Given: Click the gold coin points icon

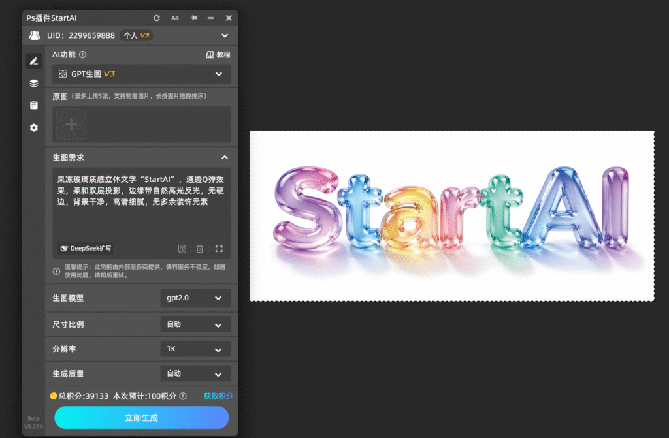Looking at the screenshot, I should pyautogui.click(x=54, y=396).
